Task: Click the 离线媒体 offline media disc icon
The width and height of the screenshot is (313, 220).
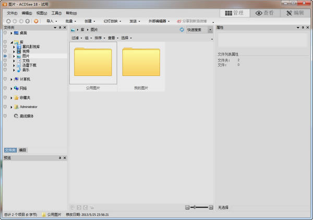Action: click(x=16, y=116)
